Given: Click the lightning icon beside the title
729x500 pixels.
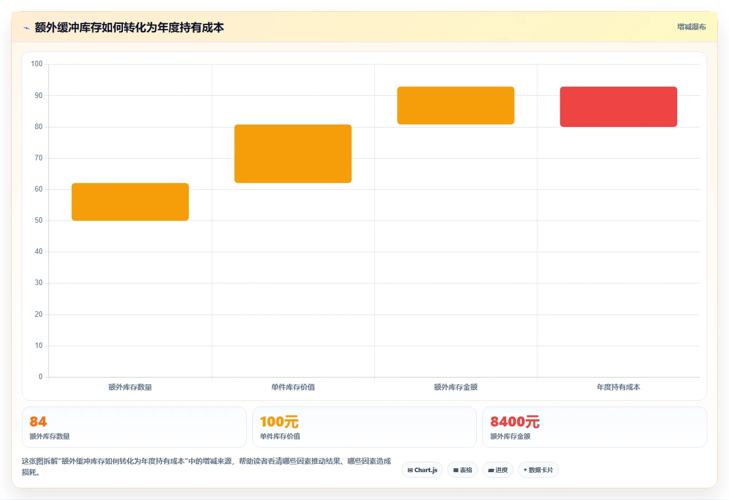Looking at the screenshot, I should click(26, 28).
